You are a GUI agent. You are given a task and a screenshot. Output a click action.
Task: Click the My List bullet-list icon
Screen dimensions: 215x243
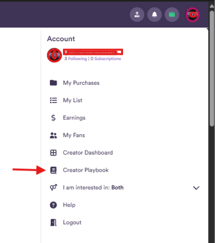(x=53, y=100)
